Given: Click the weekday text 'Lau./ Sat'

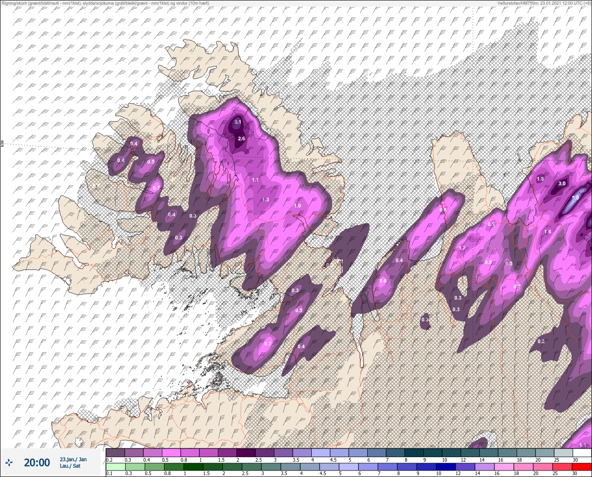Looking at the screenshot, I should [x=70, y=466].
